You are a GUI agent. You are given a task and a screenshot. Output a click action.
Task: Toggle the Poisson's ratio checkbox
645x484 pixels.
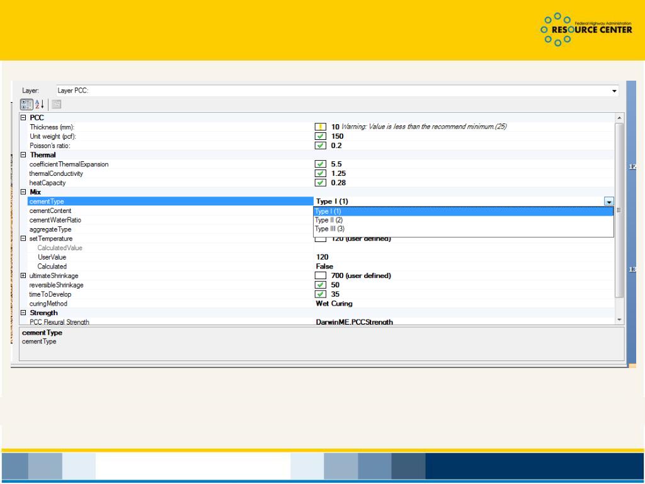pos(321,146)
